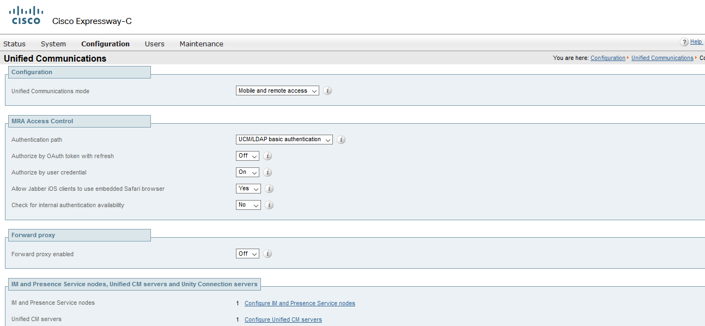Change Allow Jabber iOS embedded Safari dropdown
Image resolution: width=705 pixels, height=326 pixels.
(248, 189)
